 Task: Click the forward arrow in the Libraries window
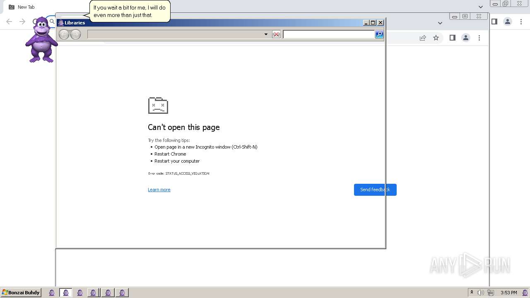click(75, 34)
